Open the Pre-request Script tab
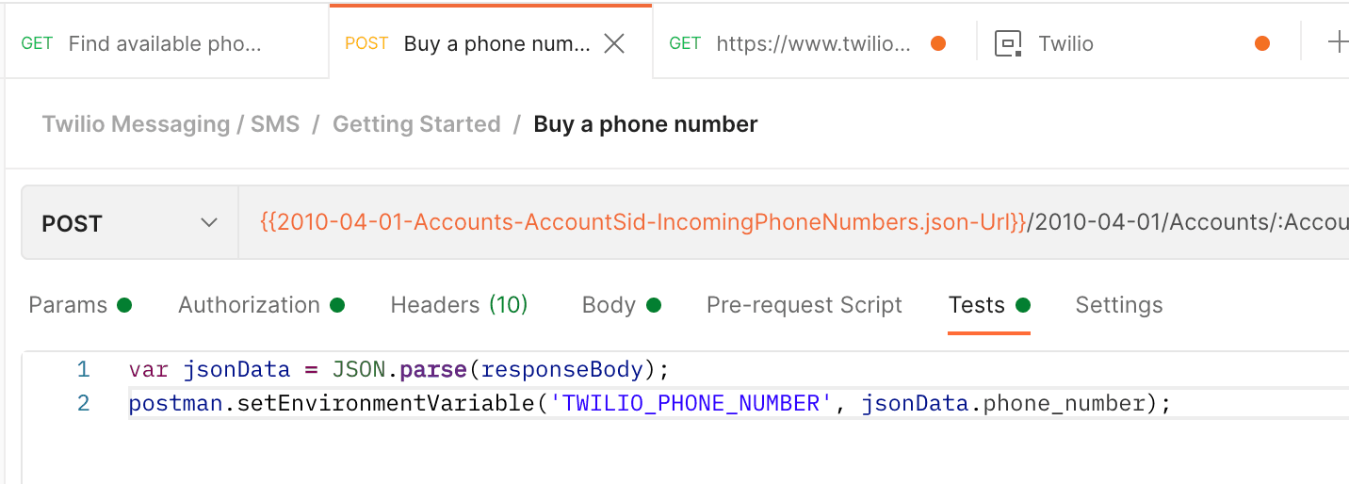 click(805, 305)
